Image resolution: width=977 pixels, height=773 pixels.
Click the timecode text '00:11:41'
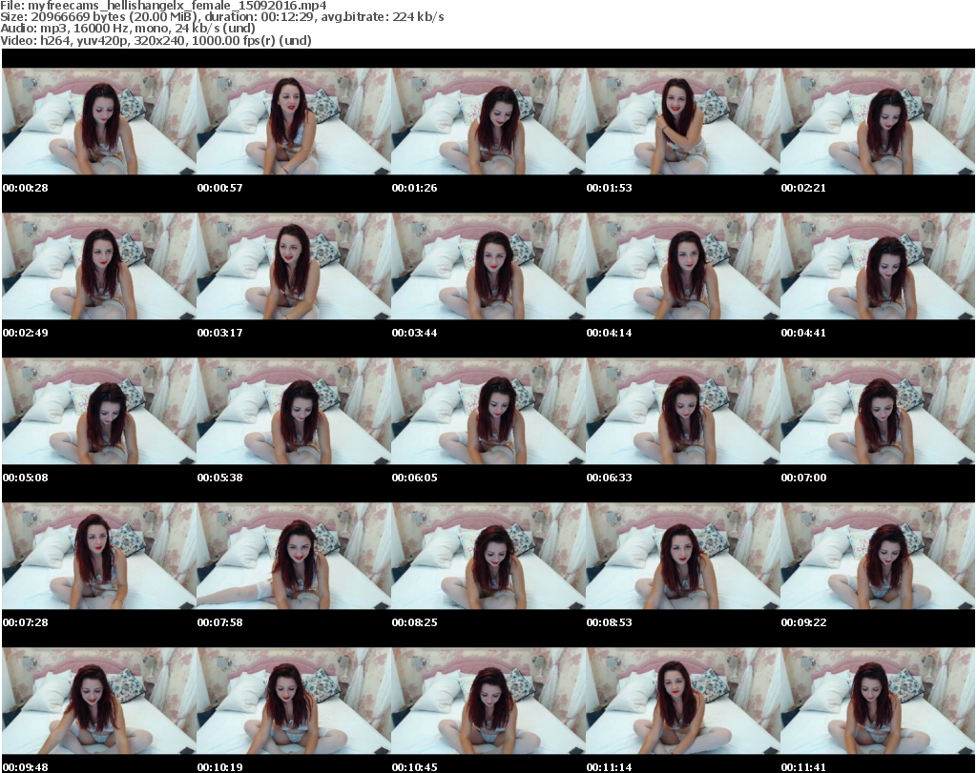pyautogui.click(x=803, y=767)
